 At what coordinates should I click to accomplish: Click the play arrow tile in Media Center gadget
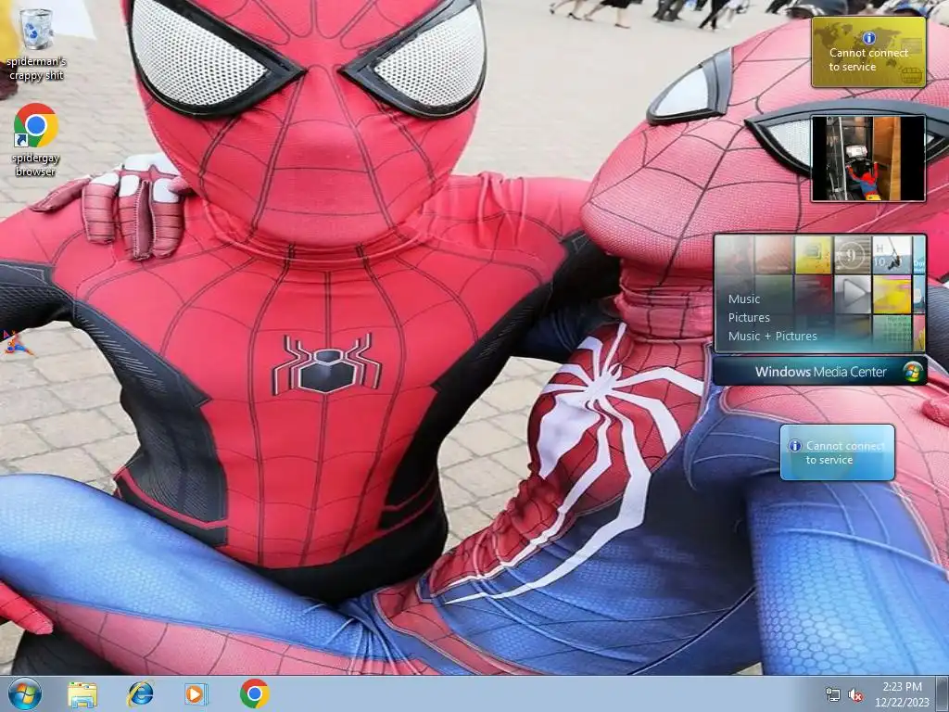coord(853,294)
